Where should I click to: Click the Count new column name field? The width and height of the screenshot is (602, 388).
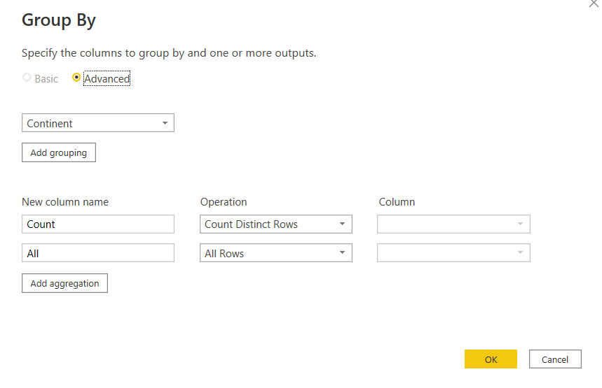pos(98,224)
